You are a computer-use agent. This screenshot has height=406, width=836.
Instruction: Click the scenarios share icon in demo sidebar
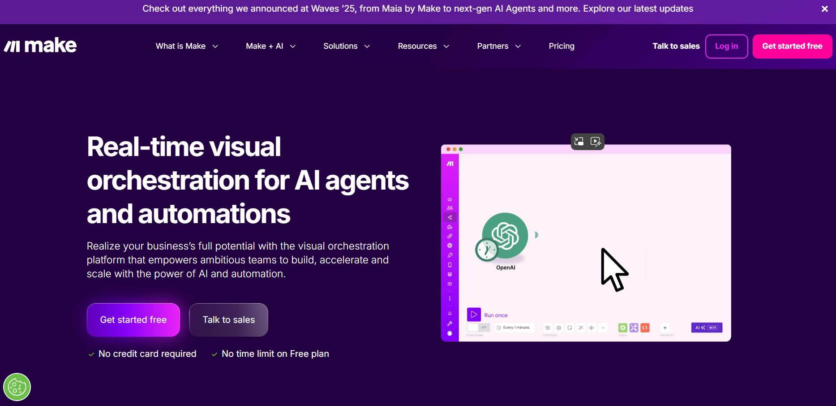coord(450,217)
